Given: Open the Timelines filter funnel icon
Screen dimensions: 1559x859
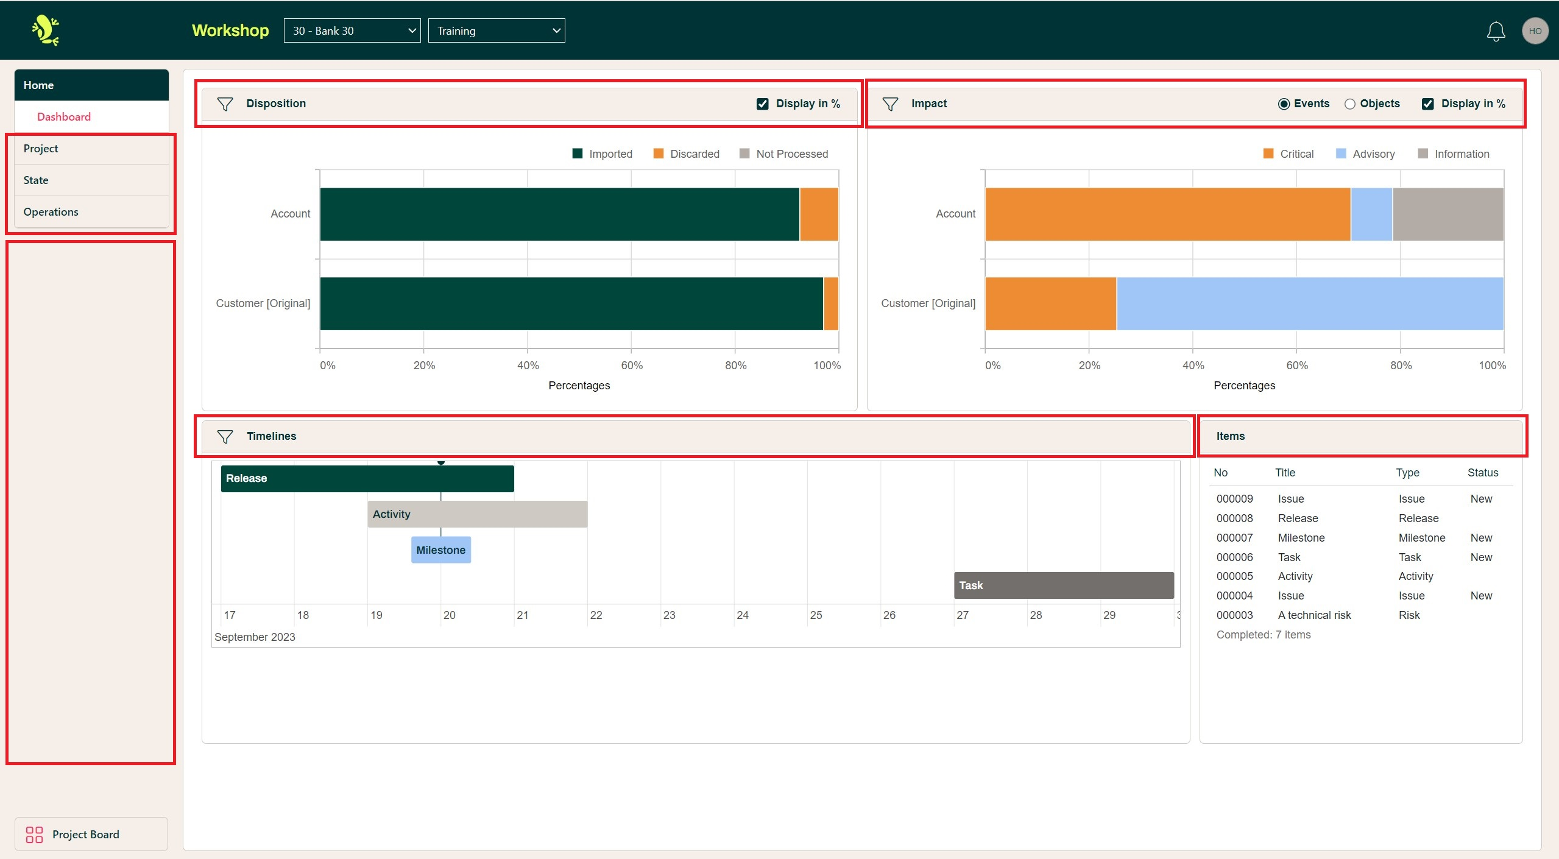Looking at the screenshot, I should tap(225, 436).
